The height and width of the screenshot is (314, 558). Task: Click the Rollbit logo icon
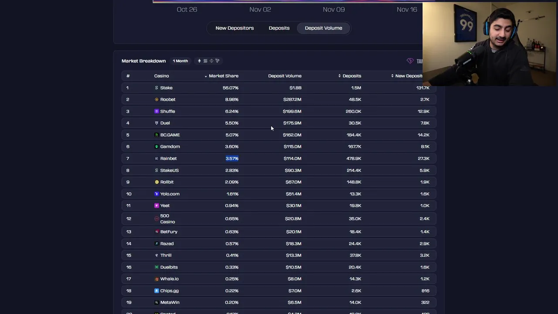[x=157, y=182]
